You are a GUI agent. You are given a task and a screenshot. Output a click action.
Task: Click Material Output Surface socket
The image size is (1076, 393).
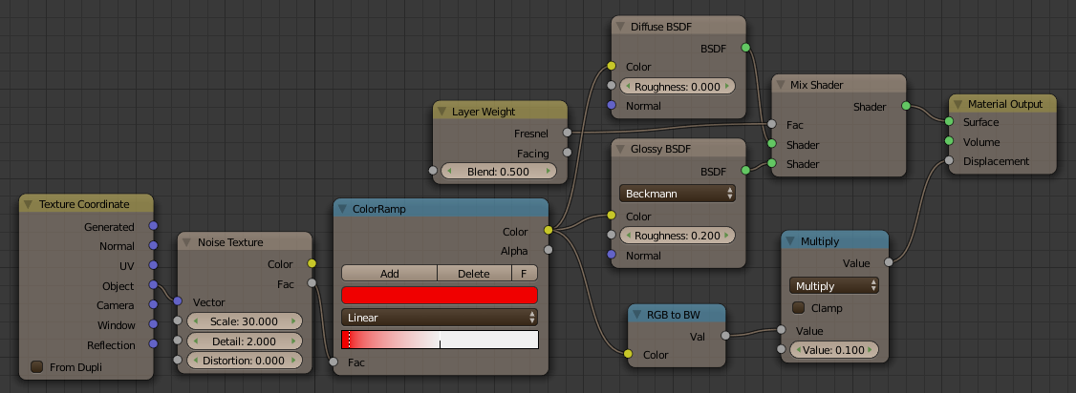click(948, 122)
